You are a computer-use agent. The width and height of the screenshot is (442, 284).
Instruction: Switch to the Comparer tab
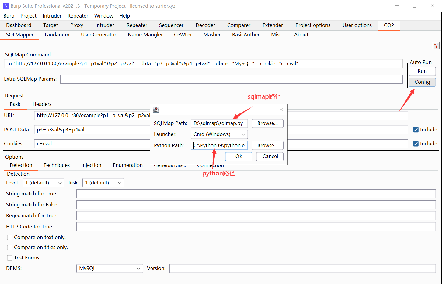239,25
